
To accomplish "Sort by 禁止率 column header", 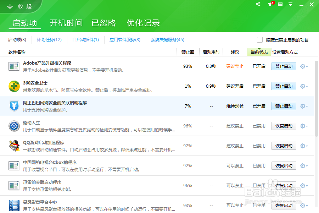I will [188, 52].
